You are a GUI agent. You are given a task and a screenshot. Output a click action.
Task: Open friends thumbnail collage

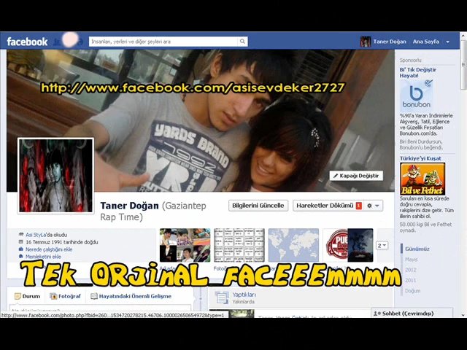185,245
